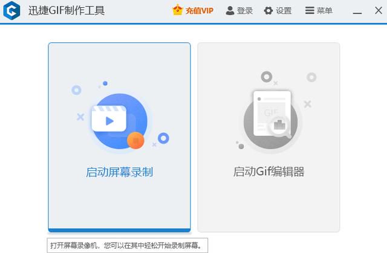
Task: Click the settings gear icon
Action: (268, 11)
